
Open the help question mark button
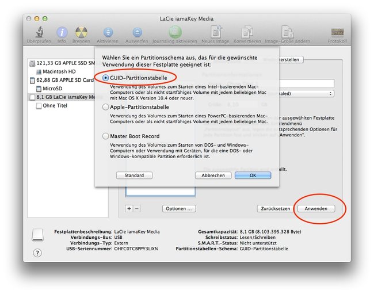click(37, 253)
